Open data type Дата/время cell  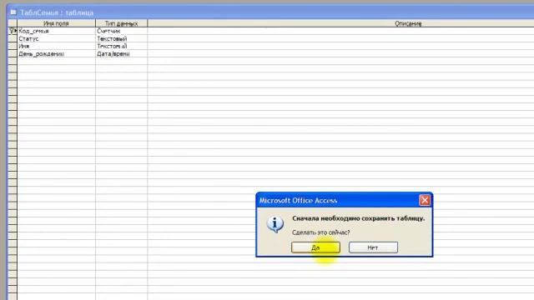click(121, 53)
